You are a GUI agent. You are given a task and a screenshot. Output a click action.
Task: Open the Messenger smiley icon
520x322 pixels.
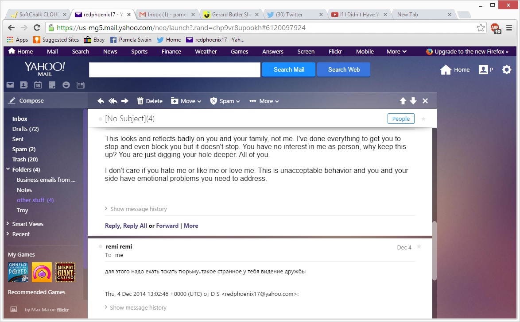click(66, 85)
